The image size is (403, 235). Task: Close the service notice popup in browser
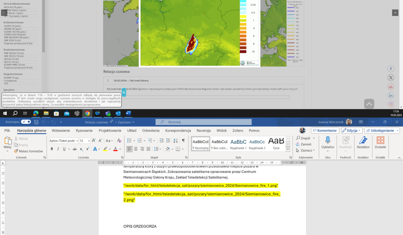124,92
